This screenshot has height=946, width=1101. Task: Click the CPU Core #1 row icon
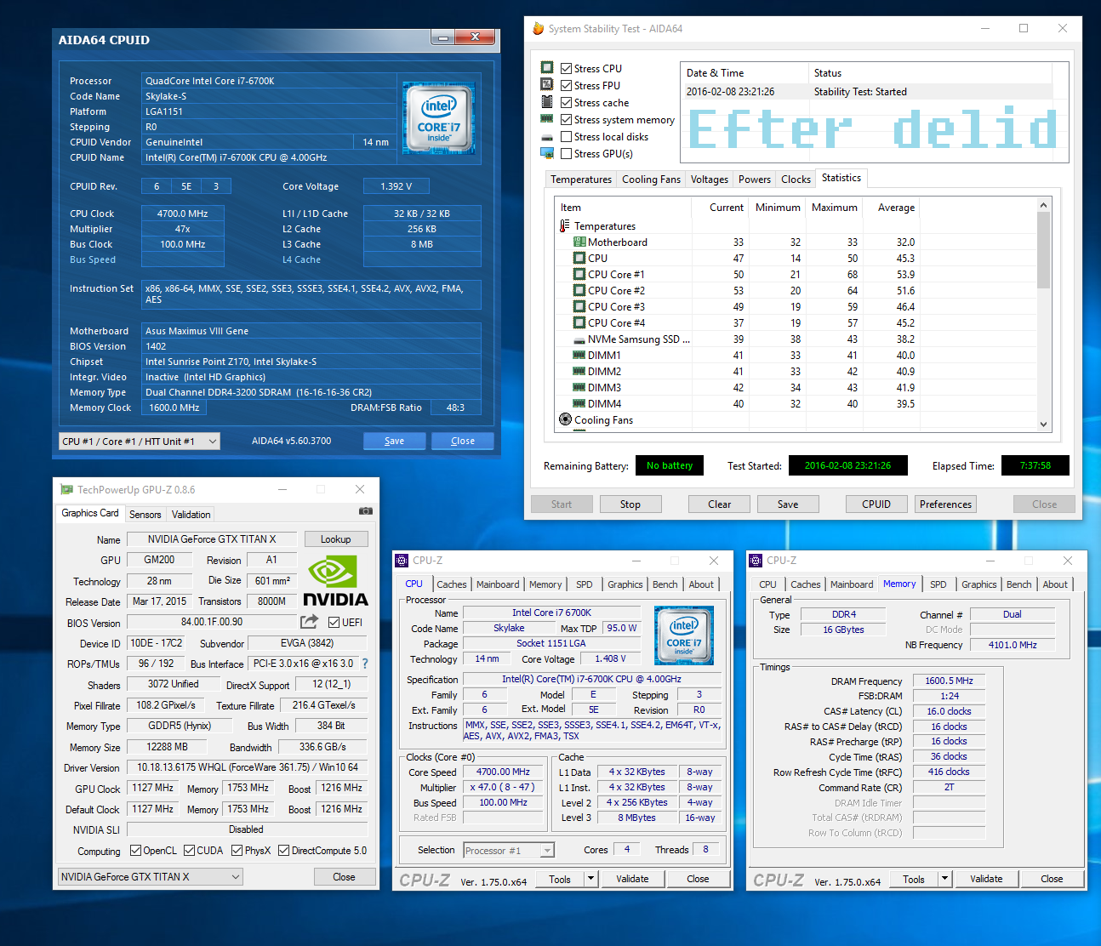[x=580, y=274]
